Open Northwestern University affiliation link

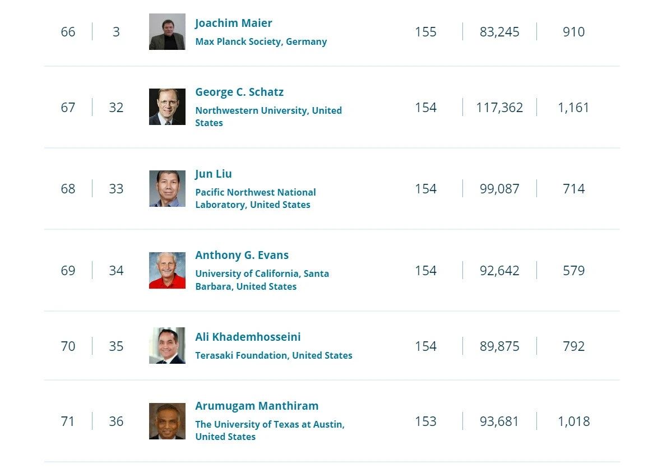pyautogui.click(x=268, y=117)
